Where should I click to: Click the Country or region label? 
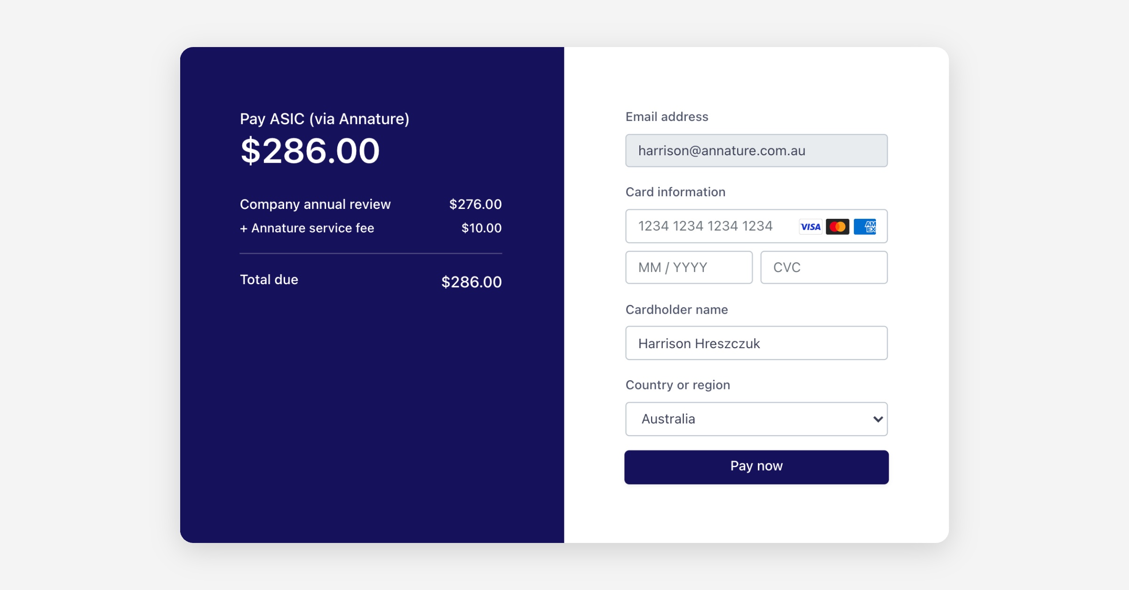(677, 385)
